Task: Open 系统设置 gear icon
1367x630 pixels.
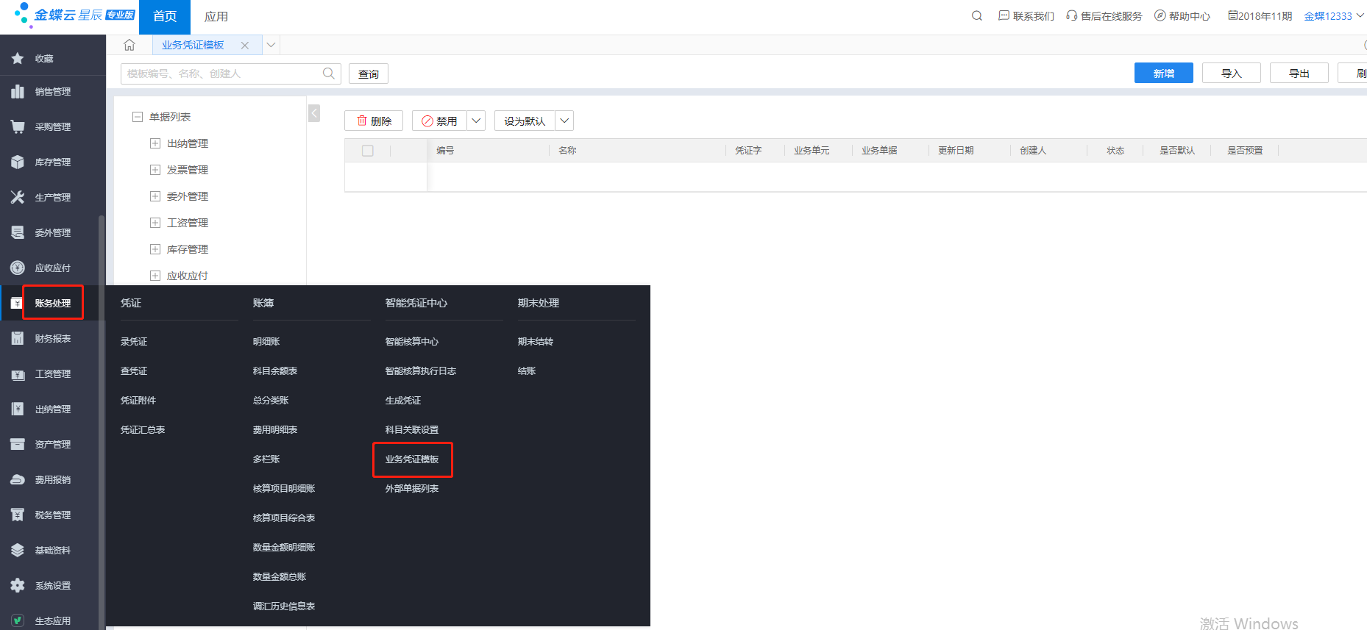Action: 18,585
